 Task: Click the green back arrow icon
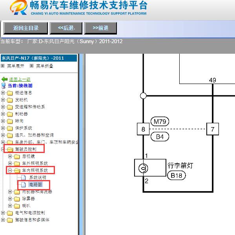point(4,79)
